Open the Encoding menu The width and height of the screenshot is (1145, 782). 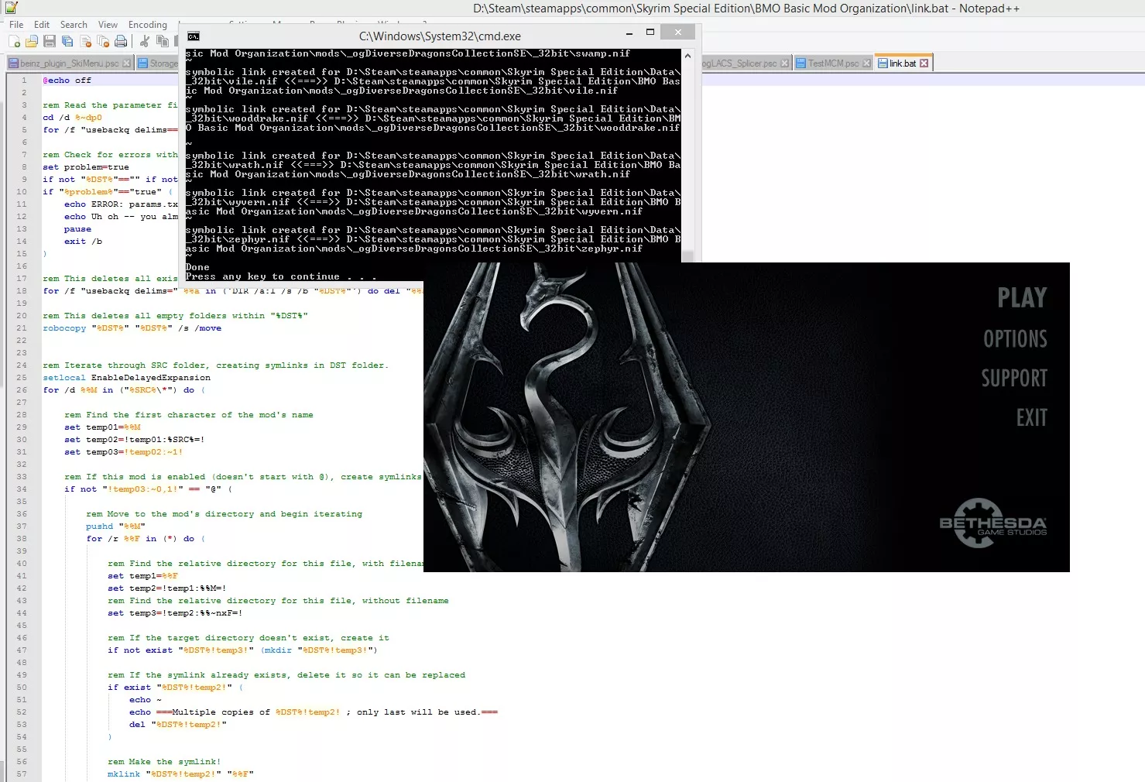(x=148, y=25)
